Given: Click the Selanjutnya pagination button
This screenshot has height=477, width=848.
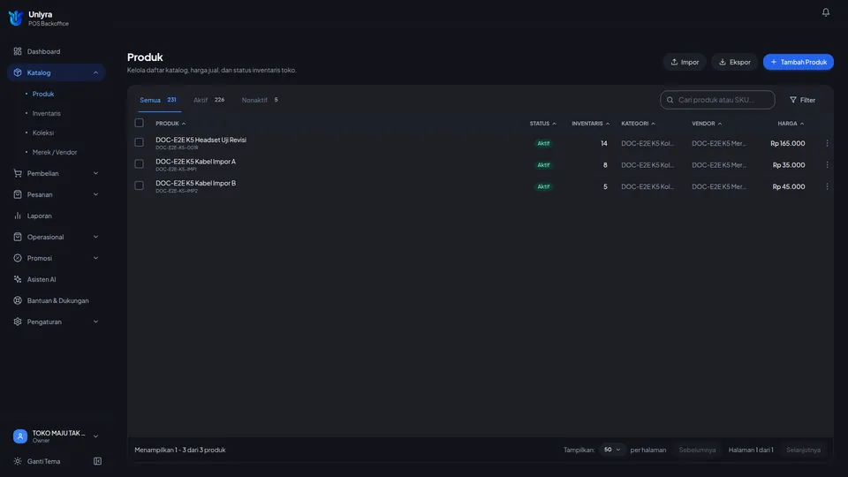Looking at the screenshot, I should click(x=803, y=450).
